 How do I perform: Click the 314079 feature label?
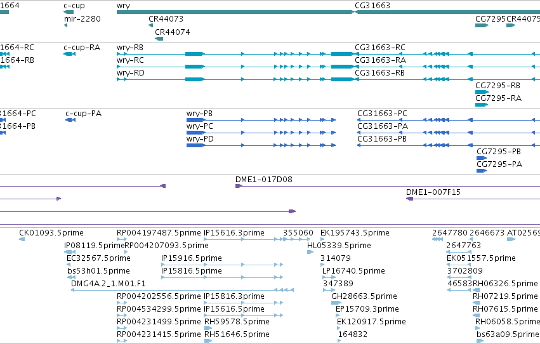[336, 258]
